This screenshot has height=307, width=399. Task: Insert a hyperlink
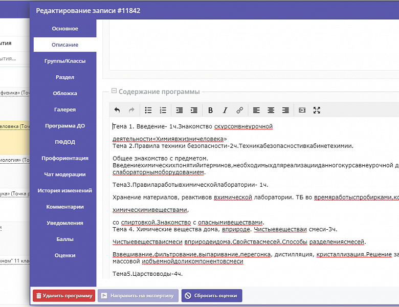(240, 110)
